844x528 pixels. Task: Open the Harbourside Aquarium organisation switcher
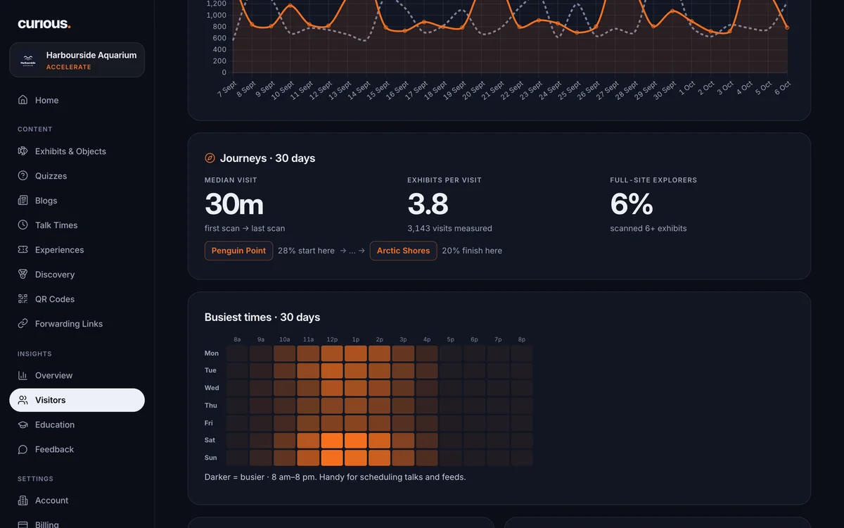coord(77,60)
